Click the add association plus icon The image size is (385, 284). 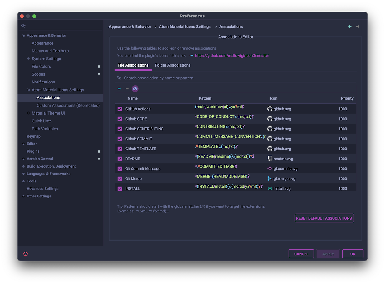(119, 88)
